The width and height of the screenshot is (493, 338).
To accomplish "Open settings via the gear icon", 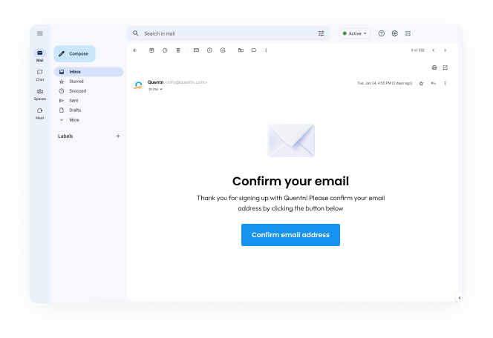I will [x=394, y=33].
